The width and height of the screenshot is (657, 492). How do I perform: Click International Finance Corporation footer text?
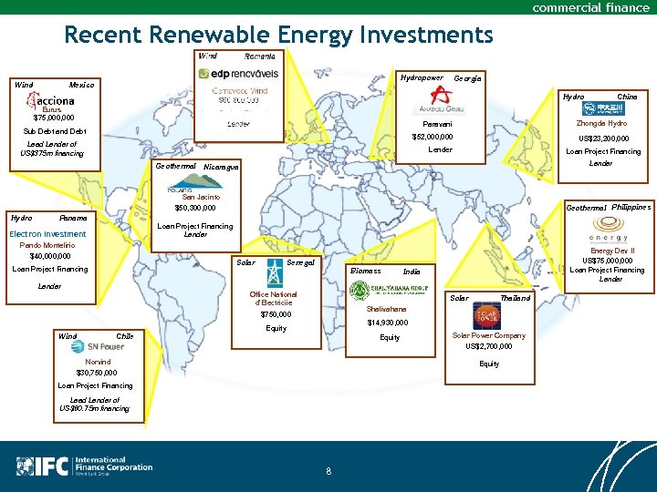(x=114, y=464)
